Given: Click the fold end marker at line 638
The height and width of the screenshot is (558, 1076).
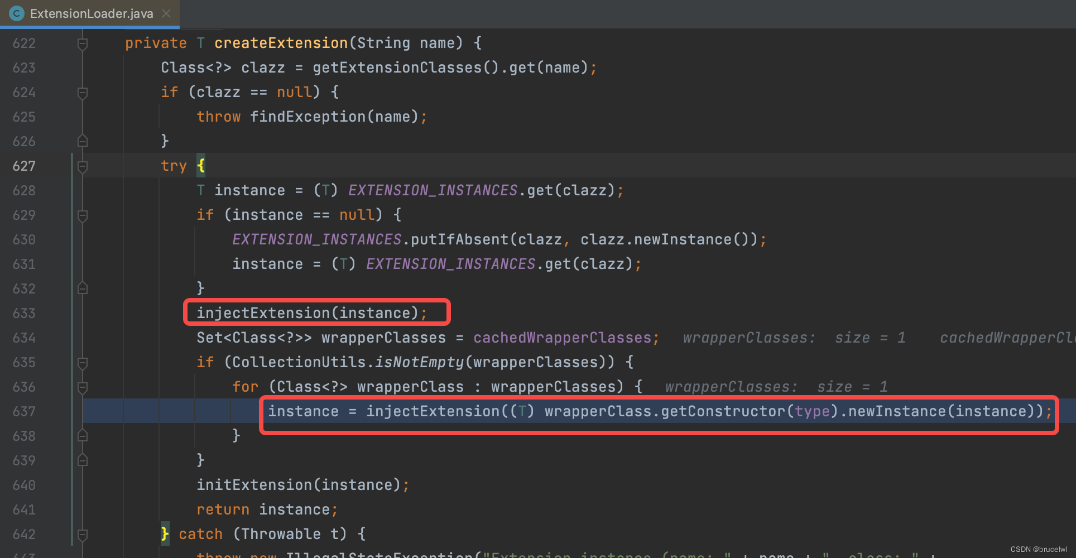Looking at the screenshot, I should [x=83, y=436].
